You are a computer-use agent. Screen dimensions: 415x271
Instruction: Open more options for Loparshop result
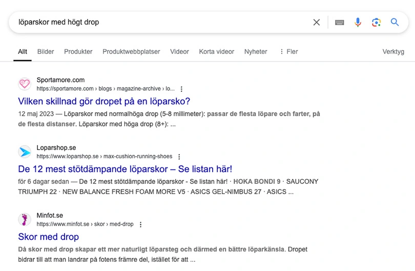pos(179,157)
